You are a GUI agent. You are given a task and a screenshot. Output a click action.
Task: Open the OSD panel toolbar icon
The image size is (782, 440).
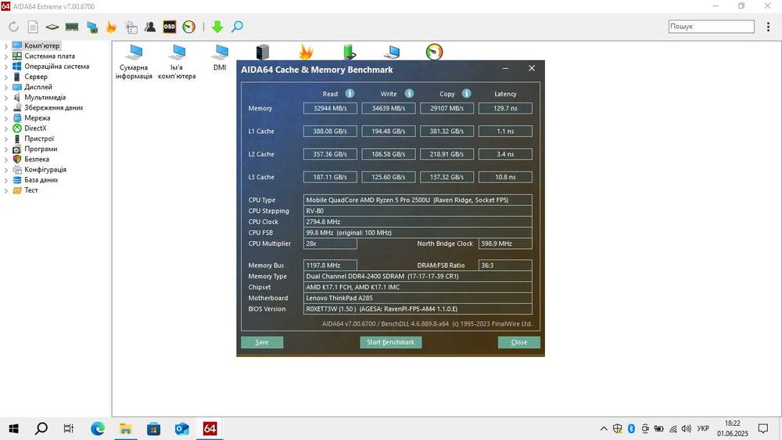tap(170, 27)
